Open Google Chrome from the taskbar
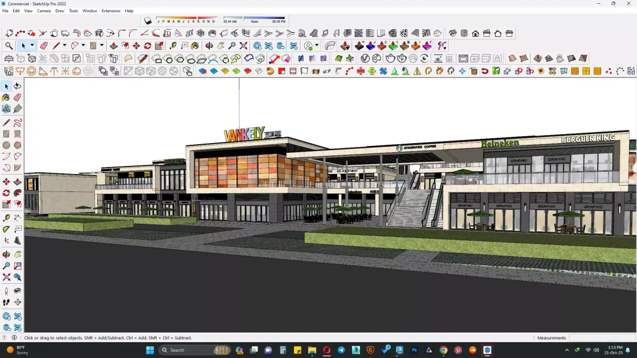Viewport: 637px width, 358px height. point(444,350)
